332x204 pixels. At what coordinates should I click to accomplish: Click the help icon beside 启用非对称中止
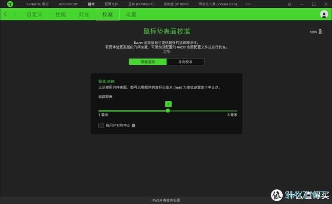[133, 126]
